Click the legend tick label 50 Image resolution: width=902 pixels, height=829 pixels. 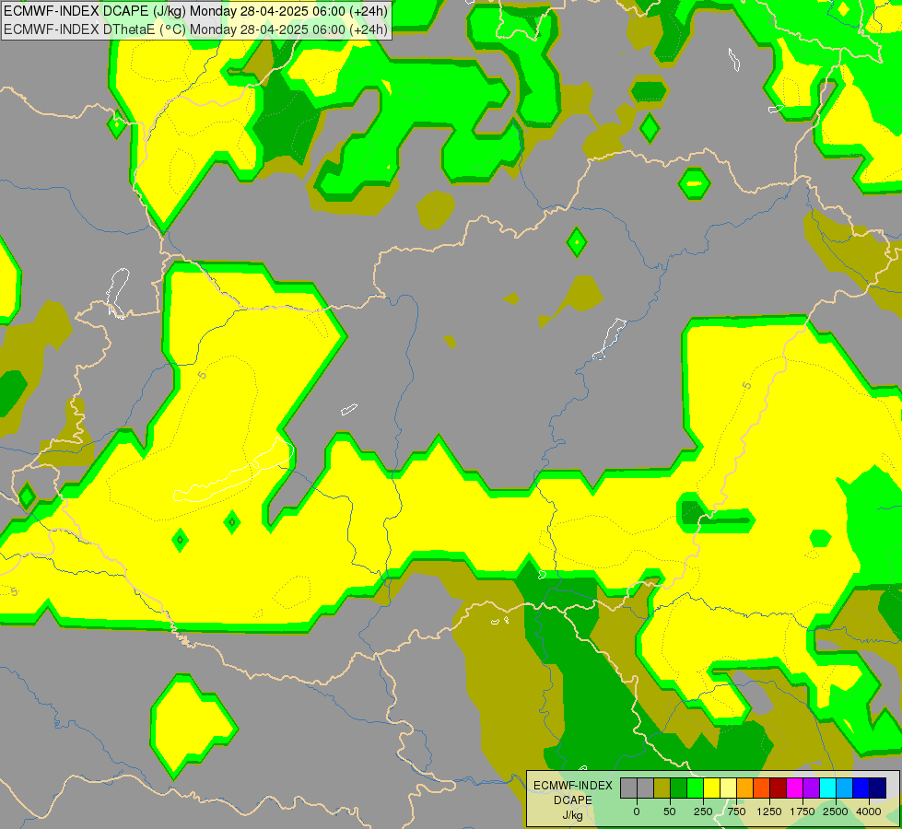[670, 811]
